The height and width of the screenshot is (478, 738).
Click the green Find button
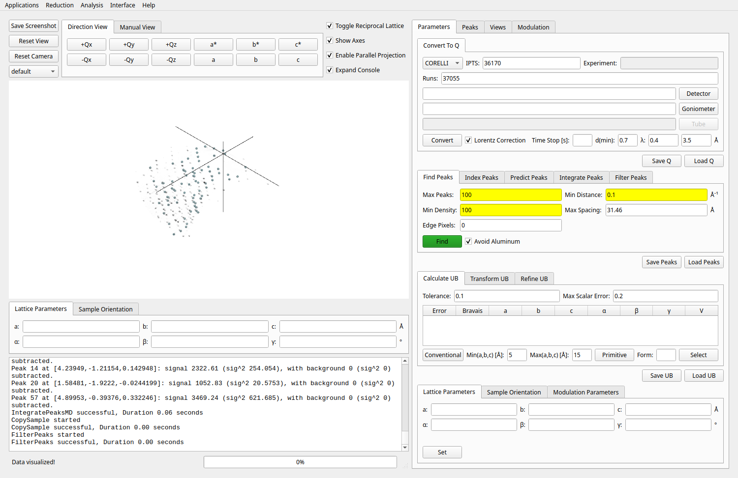click(x=442, y=241)
